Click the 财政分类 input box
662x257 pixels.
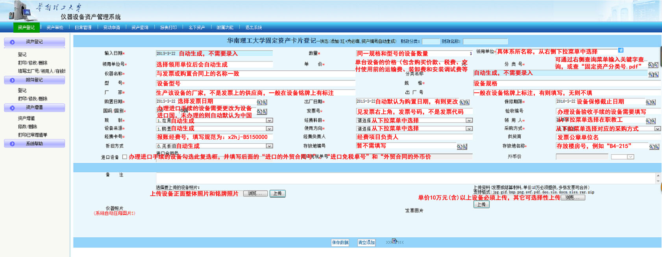tap(431, 41)
